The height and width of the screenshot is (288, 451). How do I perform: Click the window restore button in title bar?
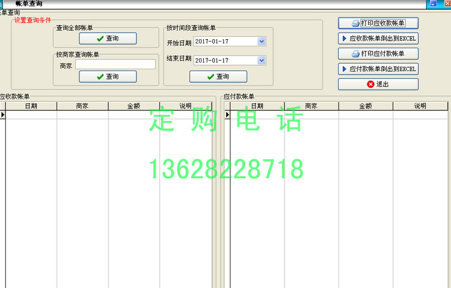[434, 4]
